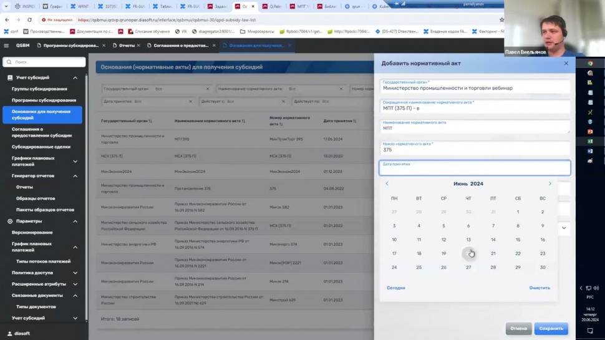605x340 pixels.
Task: Select June 21 in the calendar
Action: [493, 253]
